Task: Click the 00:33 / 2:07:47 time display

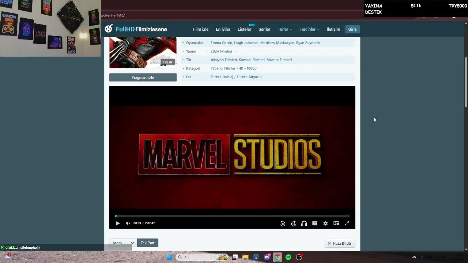Action: point(144,223)
